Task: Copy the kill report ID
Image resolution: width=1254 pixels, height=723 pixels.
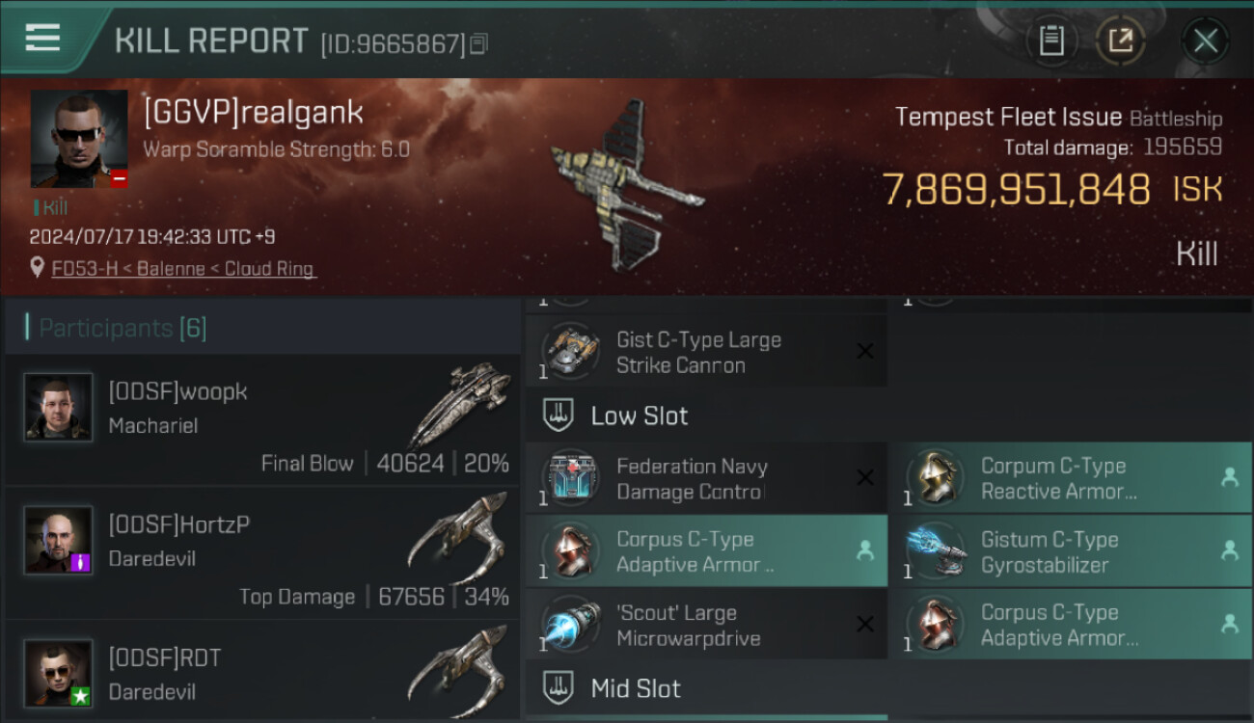Action: point(479,43)
